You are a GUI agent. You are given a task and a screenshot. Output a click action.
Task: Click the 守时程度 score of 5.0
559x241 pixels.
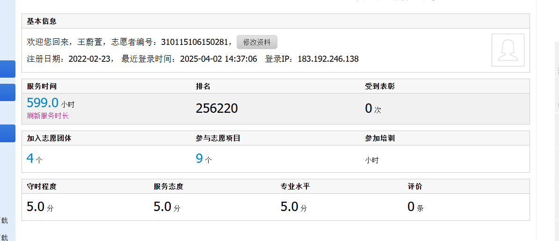click(x=36, y=206)
